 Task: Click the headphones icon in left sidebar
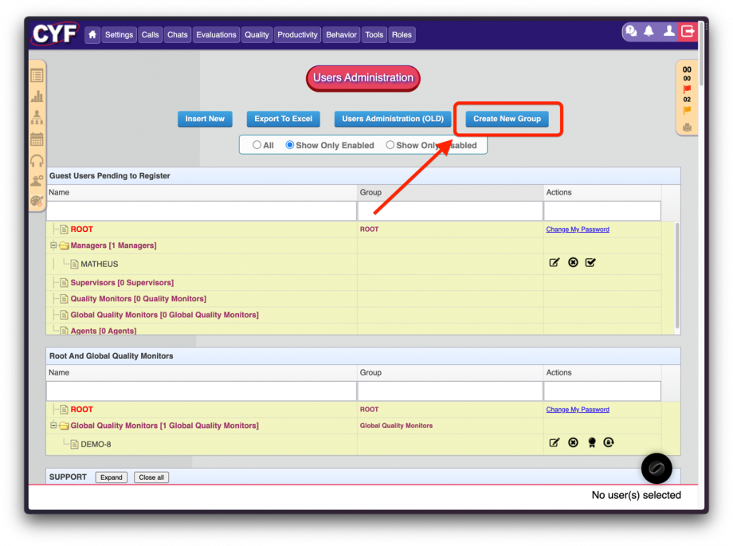(37, 160)
